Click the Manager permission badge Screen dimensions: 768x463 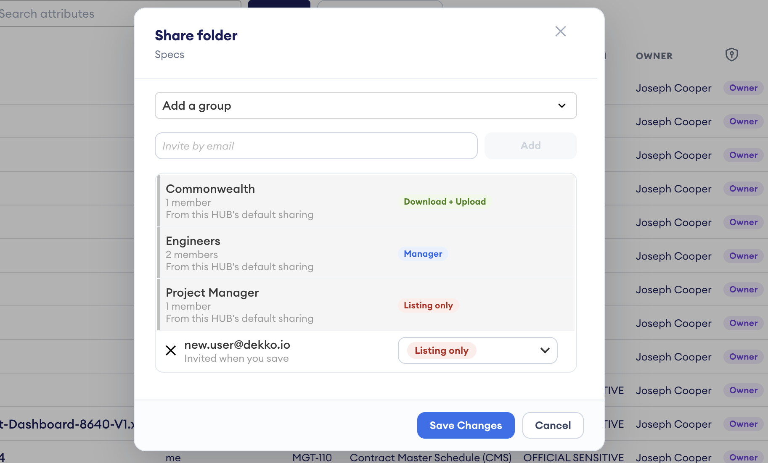[x=423, y=254]
